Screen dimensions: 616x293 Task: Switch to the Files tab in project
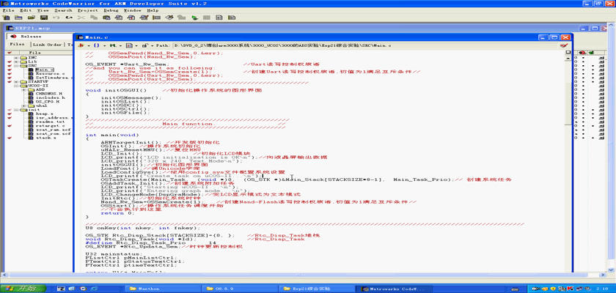pyautogui.click(x=18, y=45)
